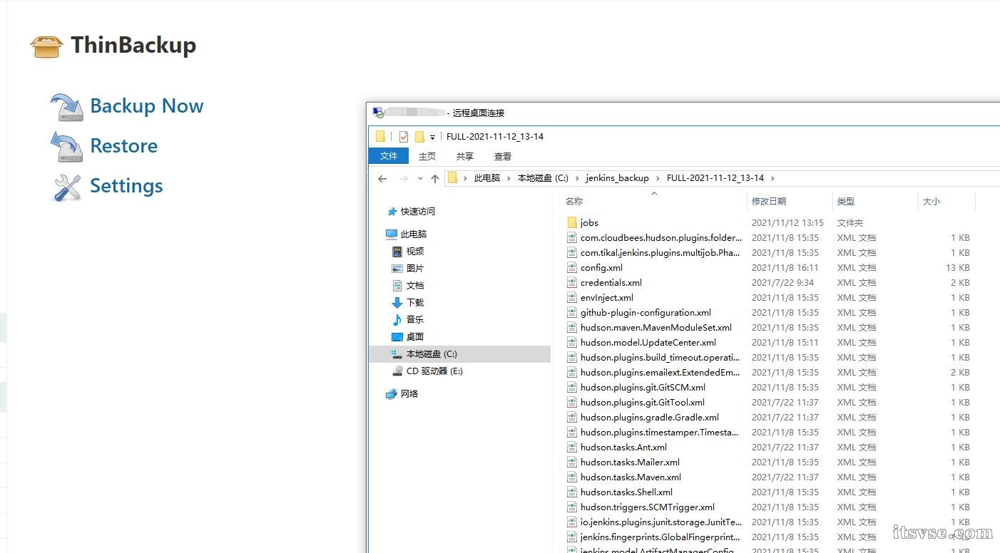Select the hudson.tasks.Shell.xml file
The height and width of the screenshot is (553, 1000).
click(626, 492)
